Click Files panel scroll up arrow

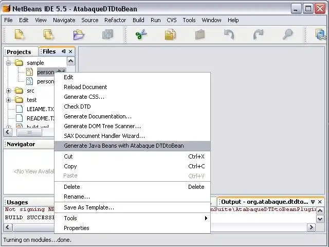pyautogui.click(x=71, y=61)
